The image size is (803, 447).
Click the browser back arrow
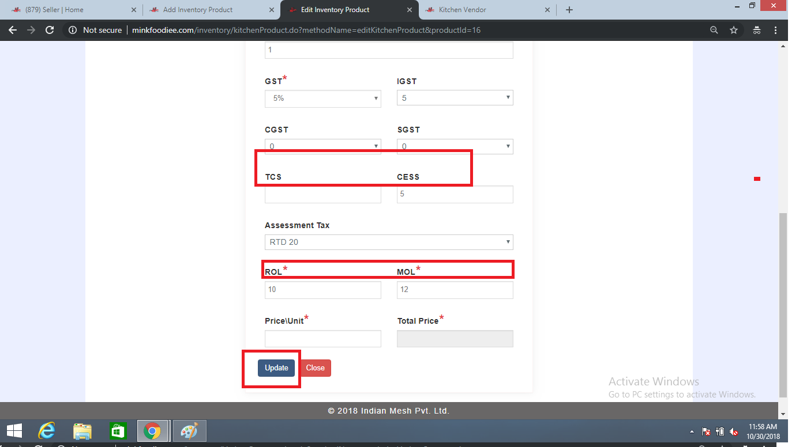13,30
